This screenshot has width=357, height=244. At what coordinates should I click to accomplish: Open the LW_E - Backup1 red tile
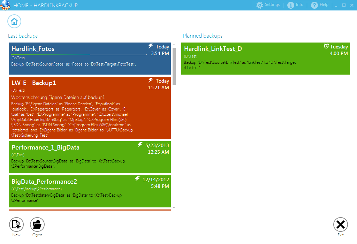(90, 108)
